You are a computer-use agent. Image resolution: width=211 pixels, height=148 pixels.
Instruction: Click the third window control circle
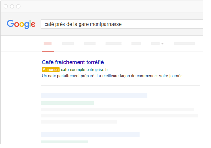[x=18, y=6]
